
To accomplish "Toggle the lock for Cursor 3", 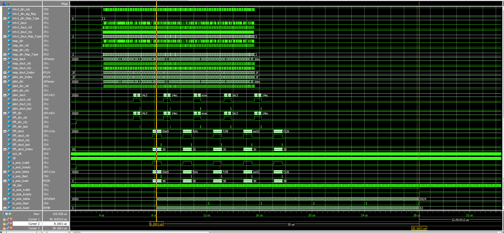I will tap(4, 228).
